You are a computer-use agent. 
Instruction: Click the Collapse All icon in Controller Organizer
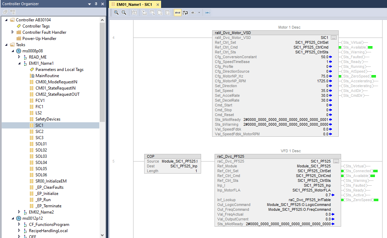click(x=5, y=12)
